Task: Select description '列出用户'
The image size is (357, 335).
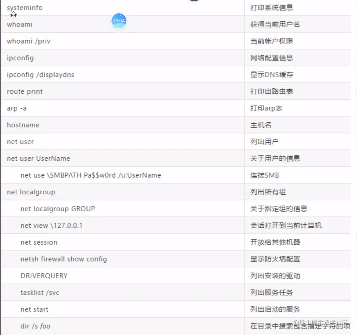Action: point(264,142)
